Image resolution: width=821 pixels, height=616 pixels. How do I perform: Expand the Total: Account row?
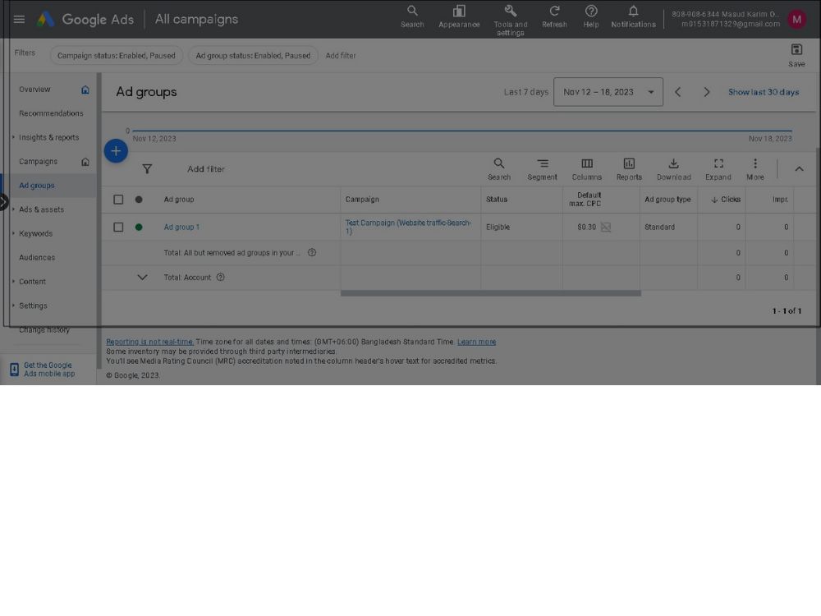[142, 277]
